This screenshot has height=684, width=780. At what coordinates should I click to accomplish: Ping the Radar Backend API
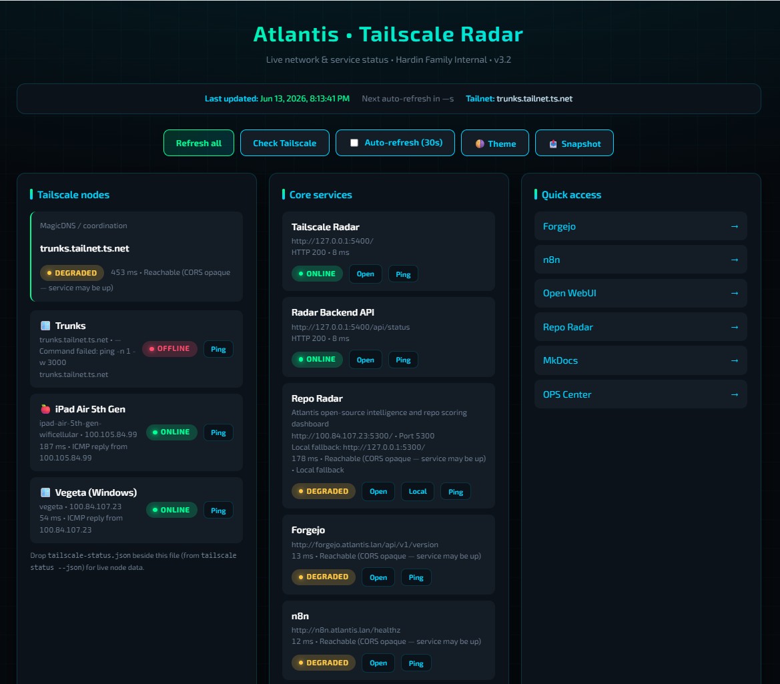[403, 360]
